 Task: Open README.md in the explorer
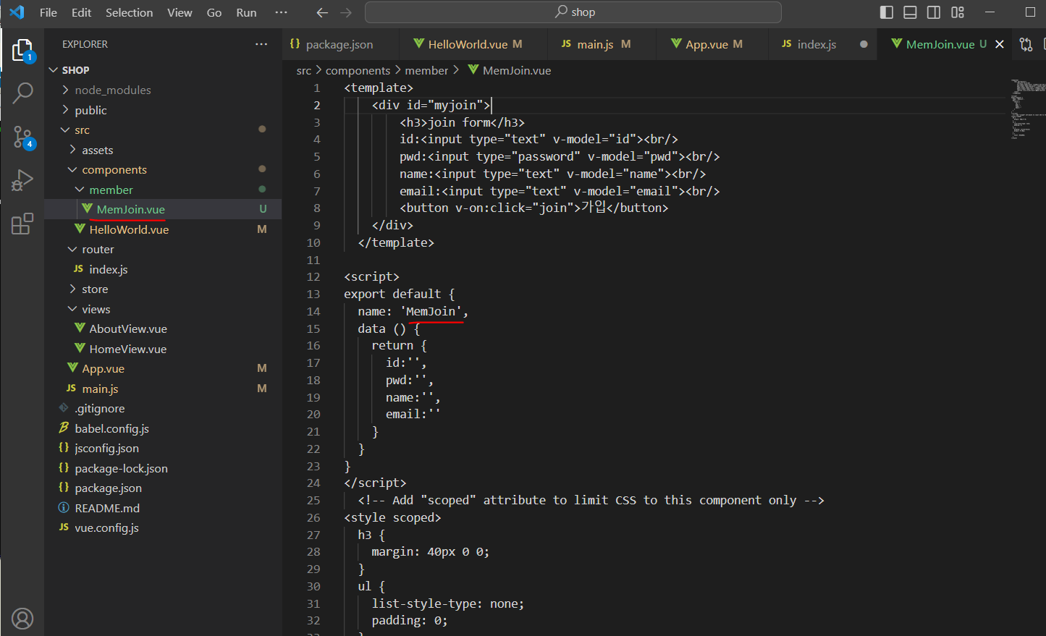click(x=164, y=508)
